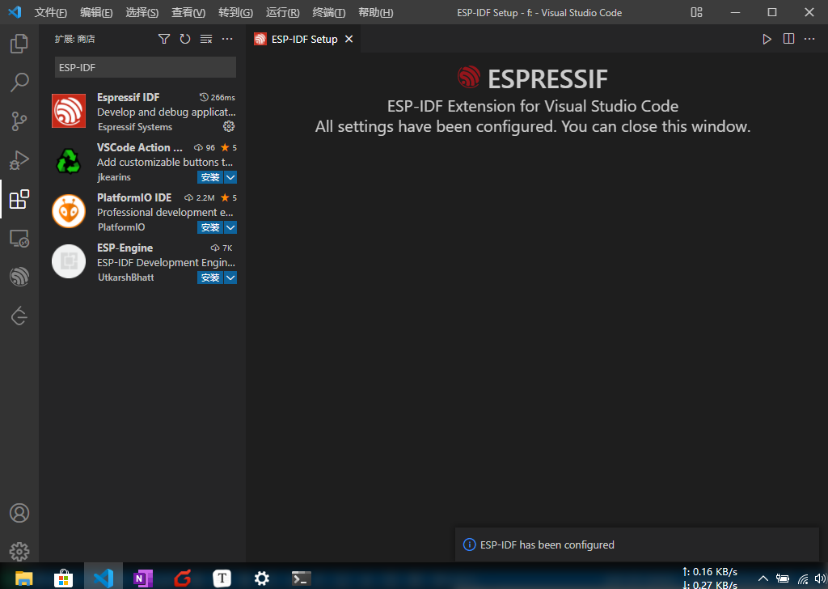The image size is (828, 589).
Task: Open the 选择(S) menu
Action: tap(142, 13)
